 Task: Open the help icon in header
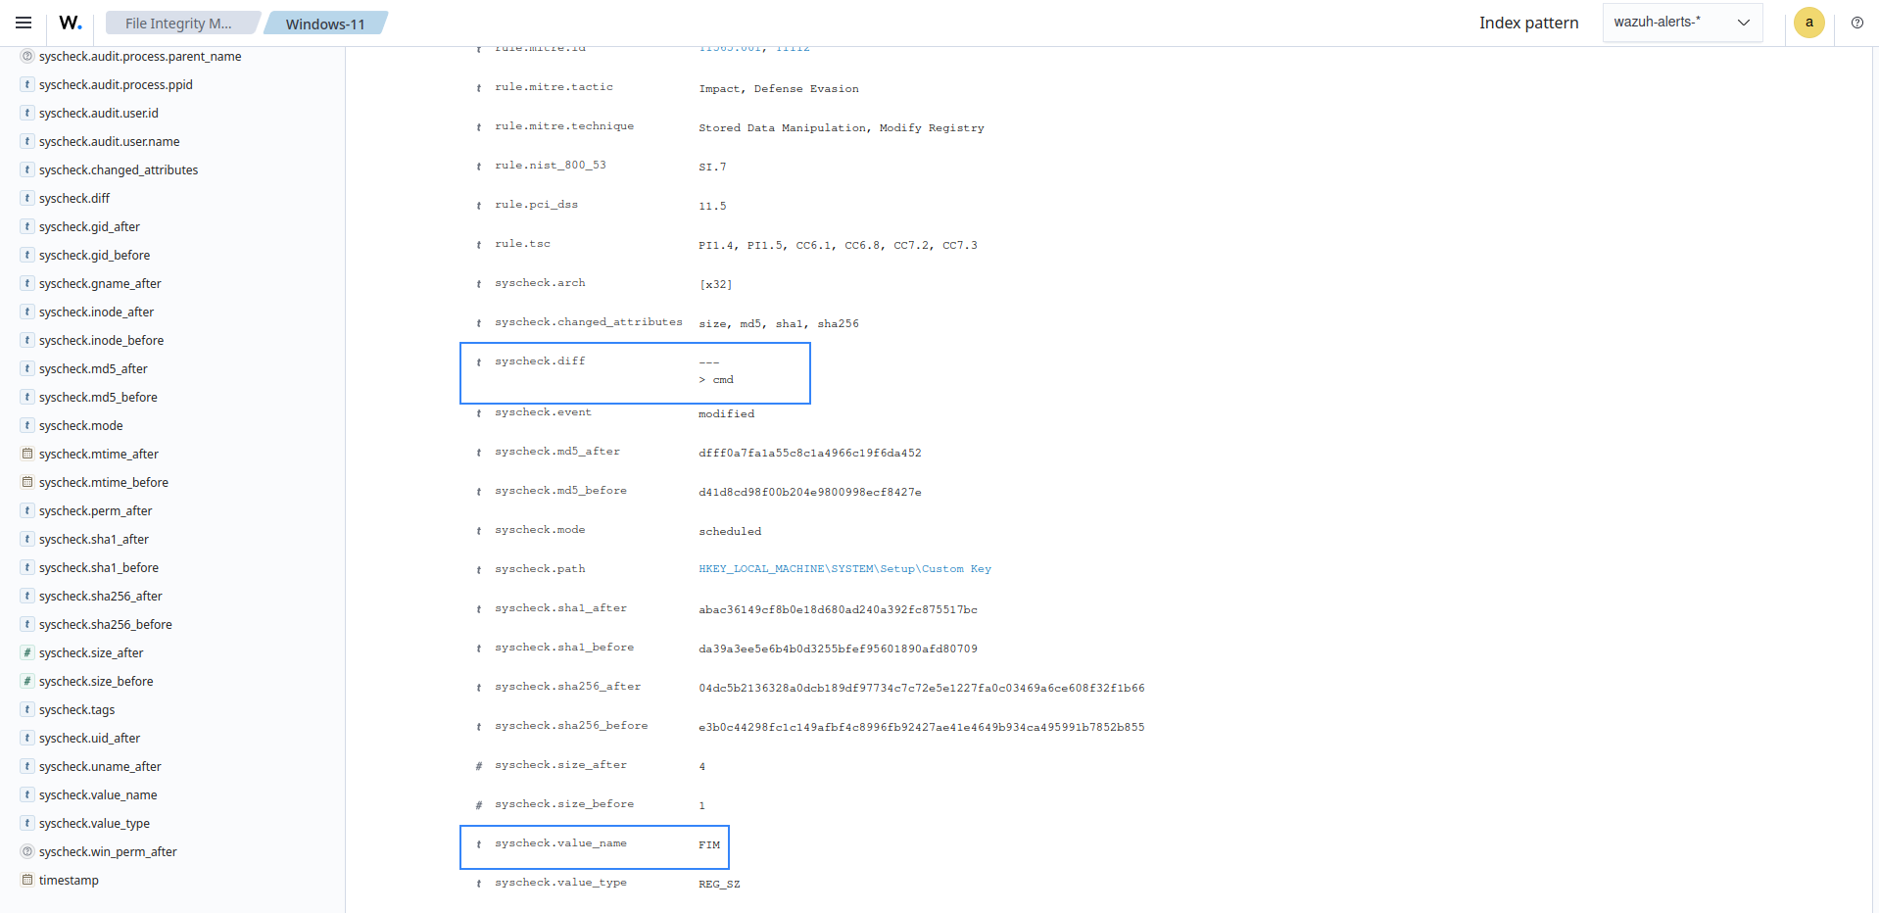(x=1856, y=23)
